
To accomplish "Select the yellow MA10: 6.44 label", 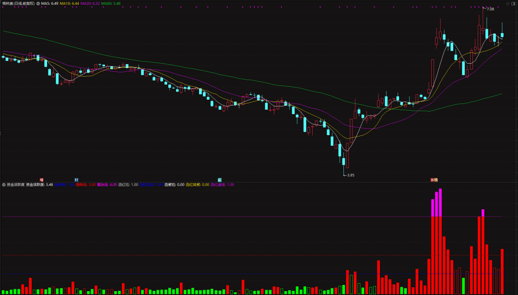I will click(x=70, y=3).
